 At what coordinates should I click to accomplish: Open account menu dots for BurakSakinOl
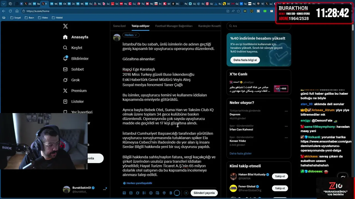[x=105, y=189]
